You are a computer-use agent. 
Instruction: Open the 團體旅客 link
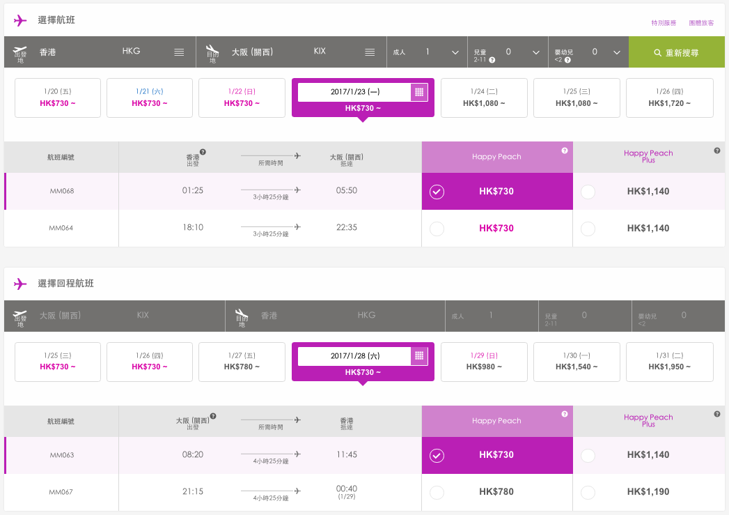pyautogui.click(x=701, y=23)
